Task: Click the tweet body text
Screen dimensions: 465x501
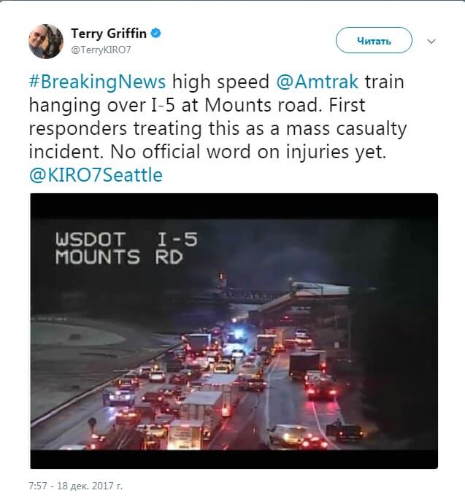Action: pyautogui.click(x=218, y=128)
